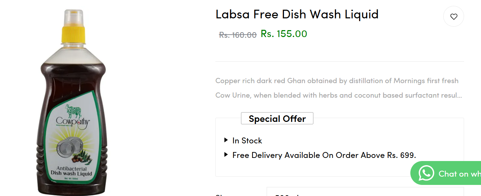The width and height of the screenshot is (481, 196).
Task: Click the triangle bullet beside In Stock
Action: pos(226,140)
